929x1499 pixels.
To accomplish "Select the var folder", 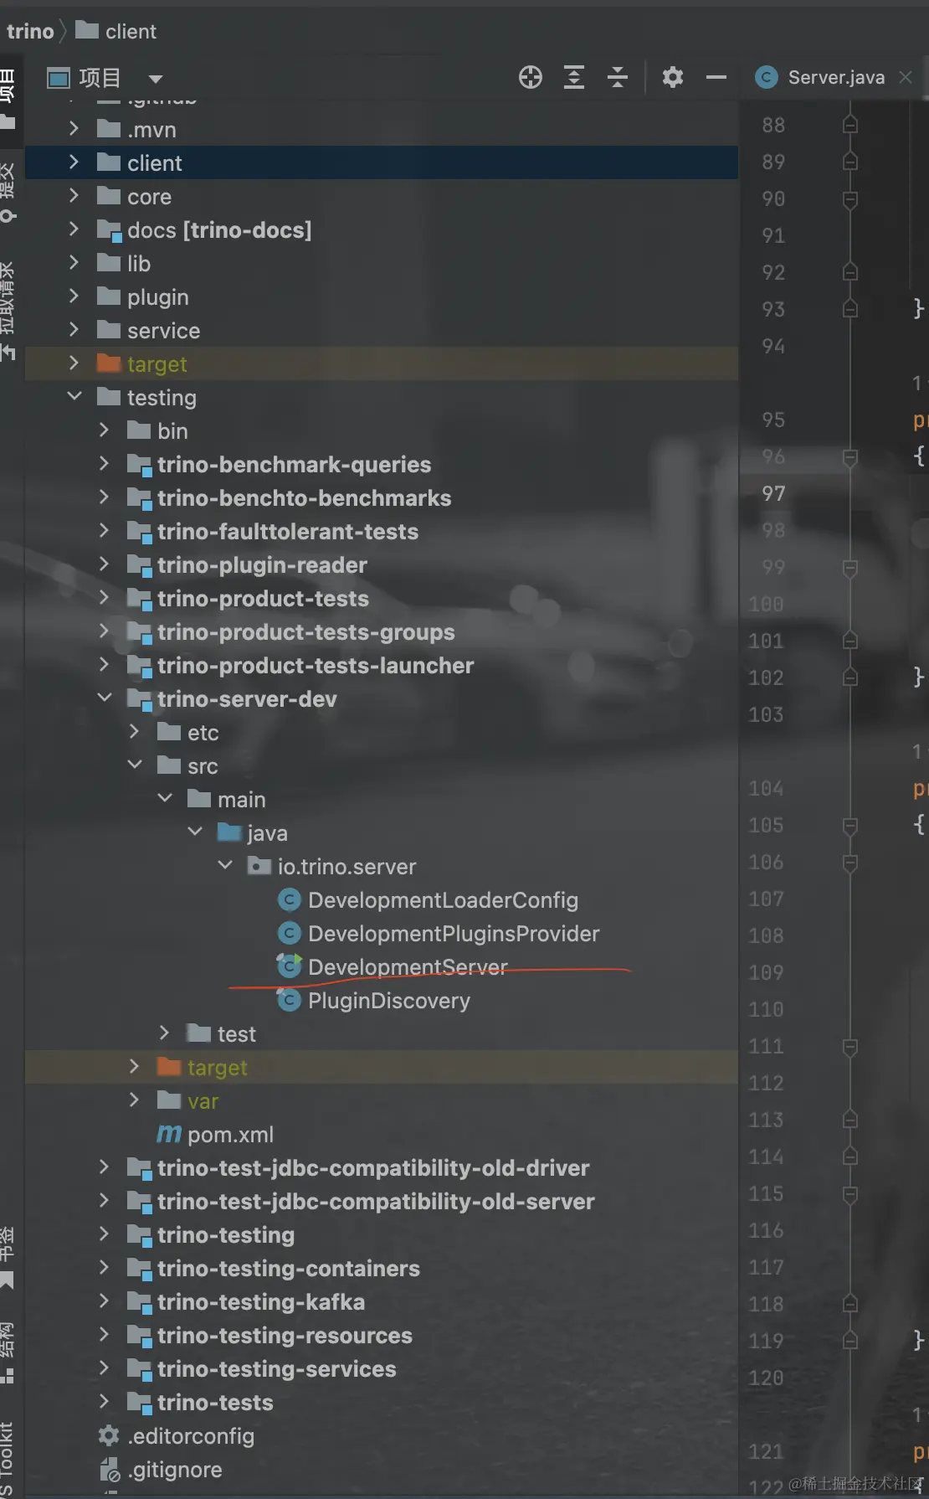I will click(x=203, y=1101).
